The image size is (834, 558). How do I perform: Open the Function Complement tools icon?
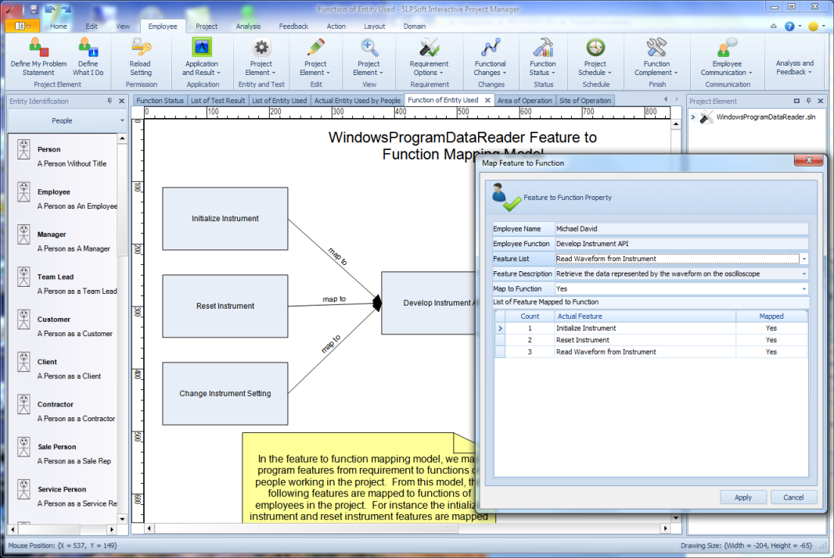click(x=657, y=48)
